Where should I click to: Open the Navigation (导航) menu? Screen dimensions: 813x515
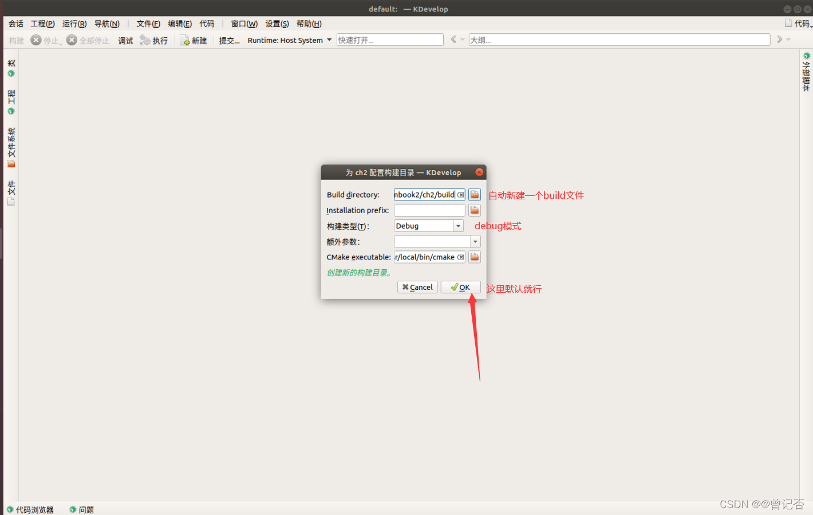(106, 23)
